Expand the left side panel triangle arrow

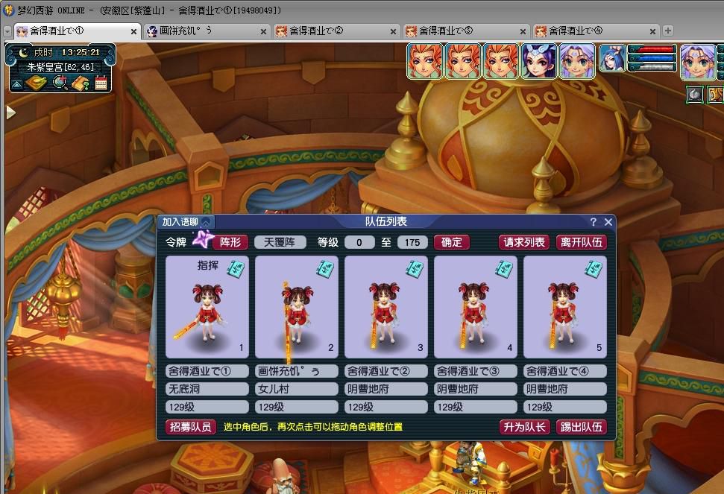pos(10,112)
